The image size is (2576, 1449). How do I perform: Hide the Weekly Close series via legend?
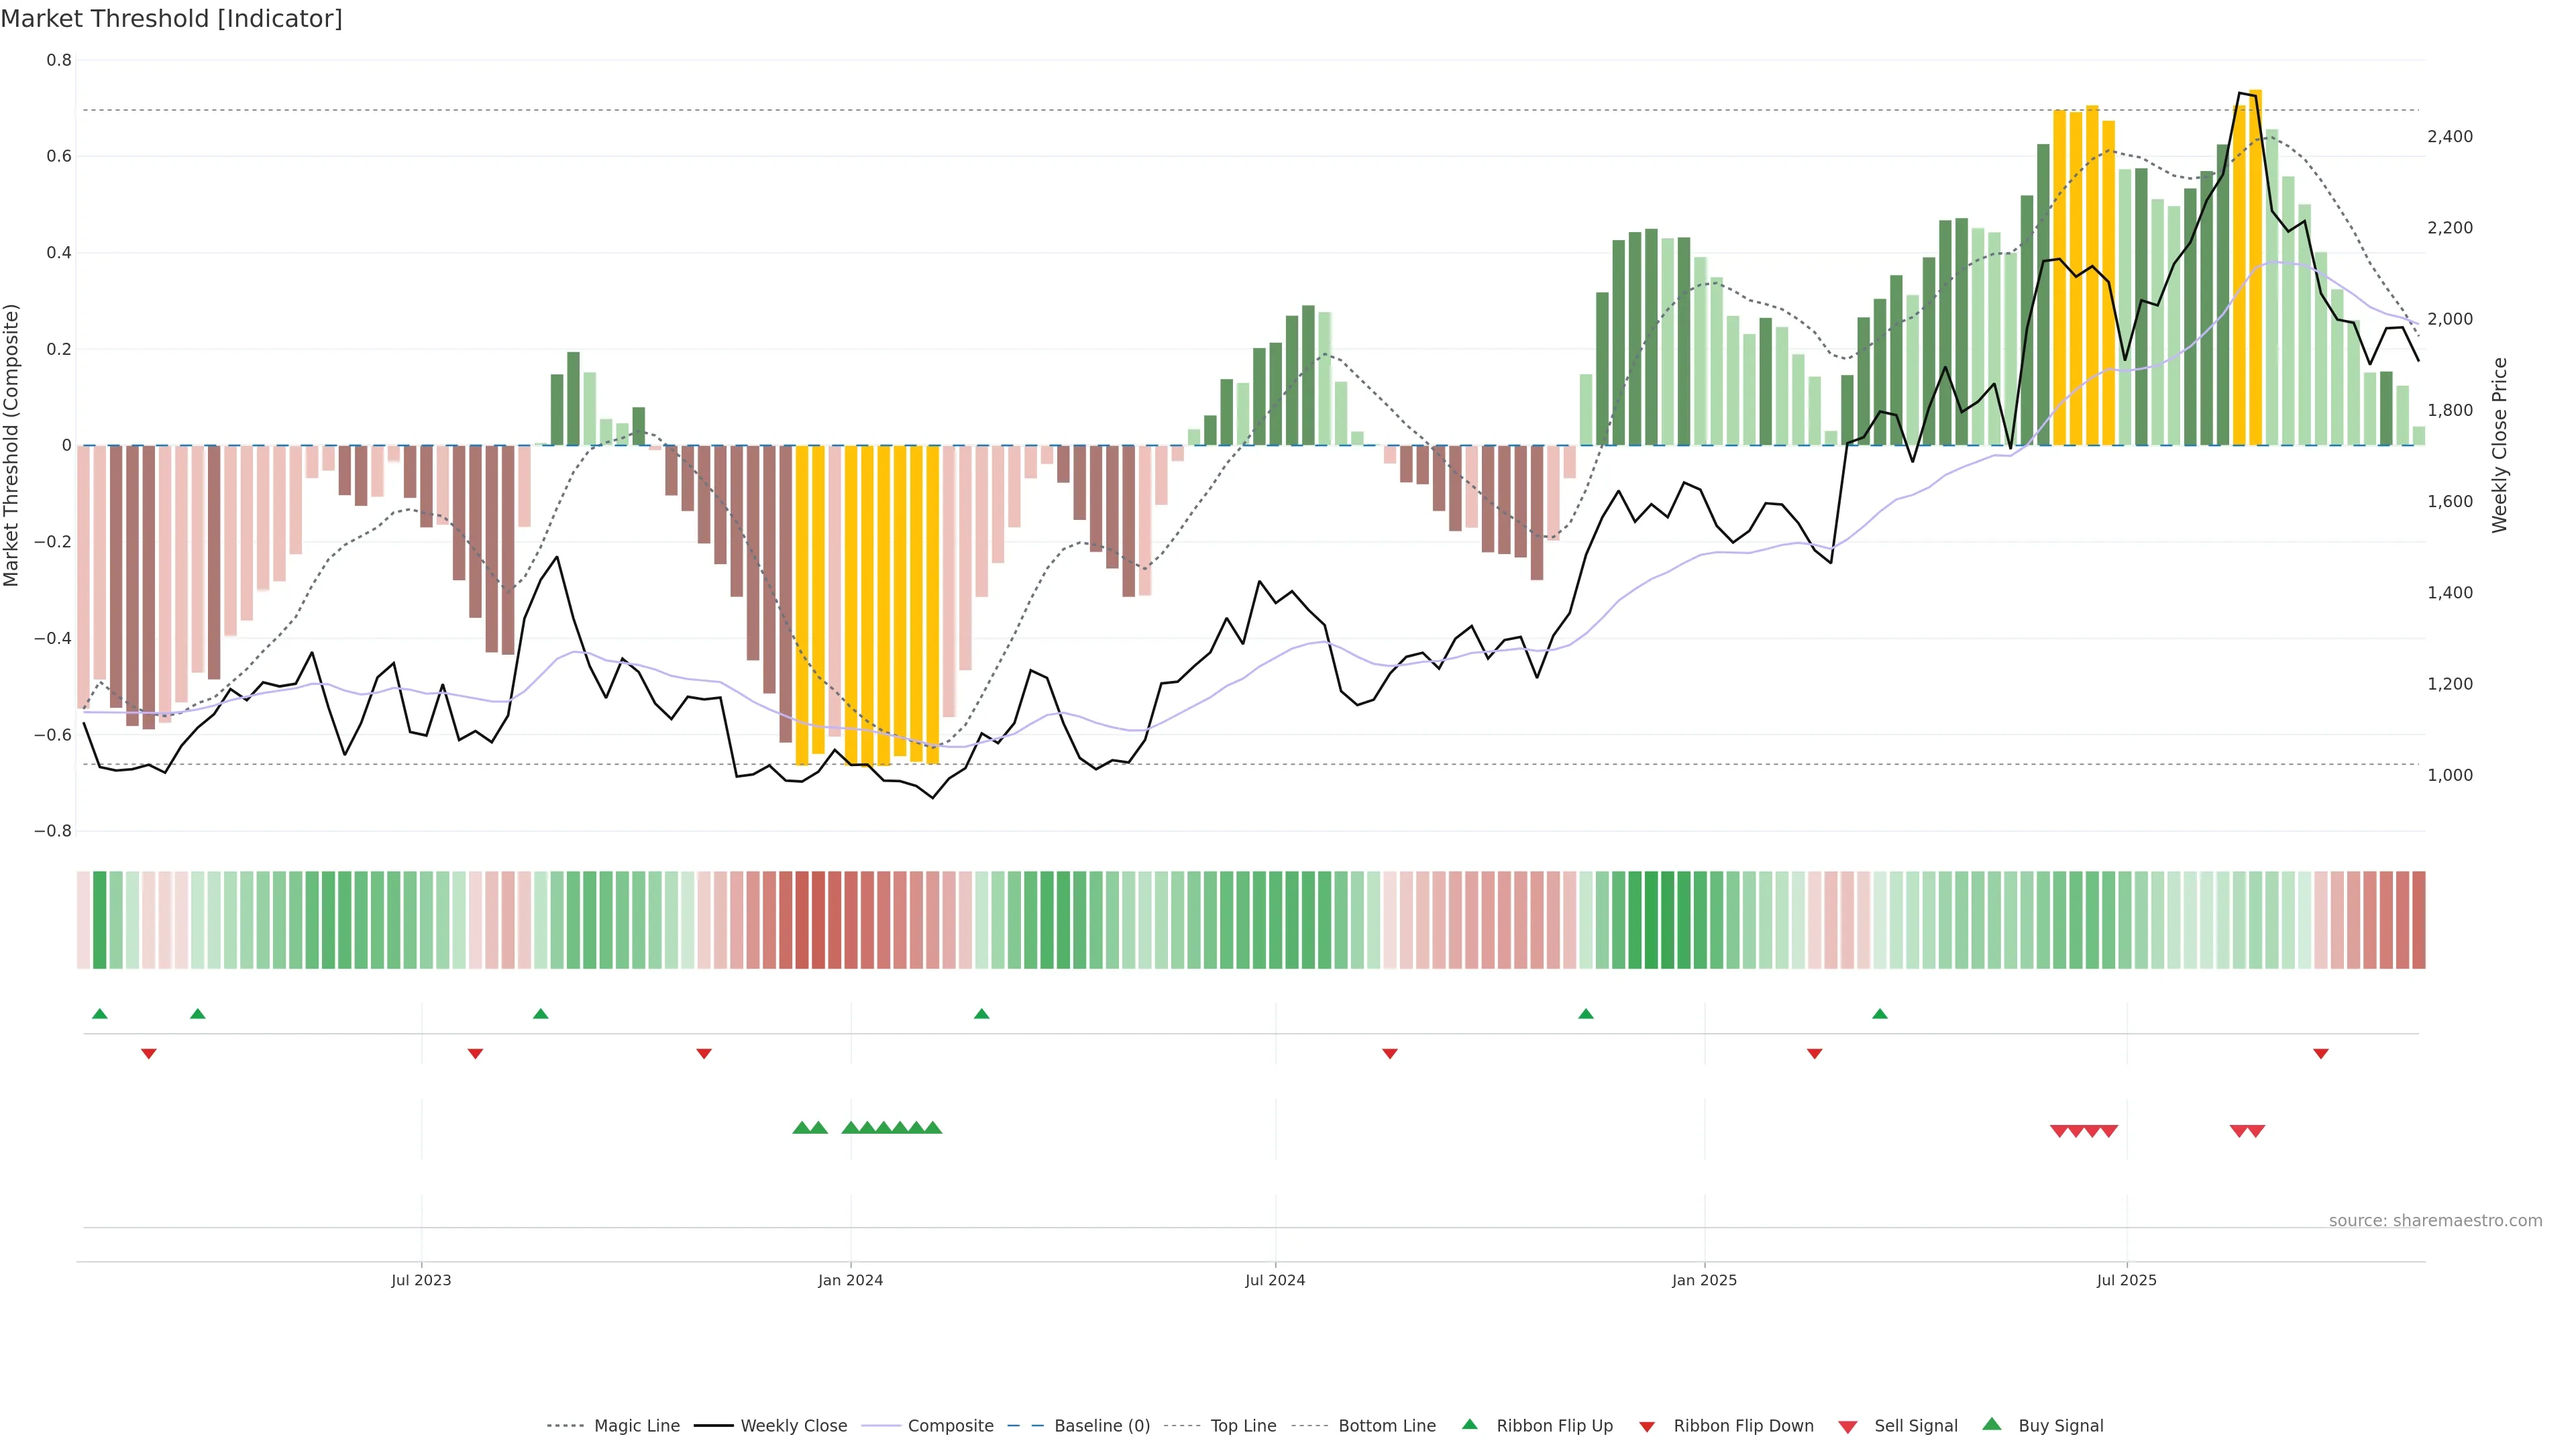(793, 1426)
